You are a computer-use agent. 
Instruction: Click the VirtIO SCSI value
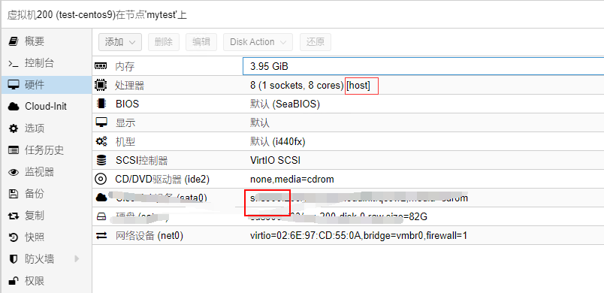pos(275,161)
